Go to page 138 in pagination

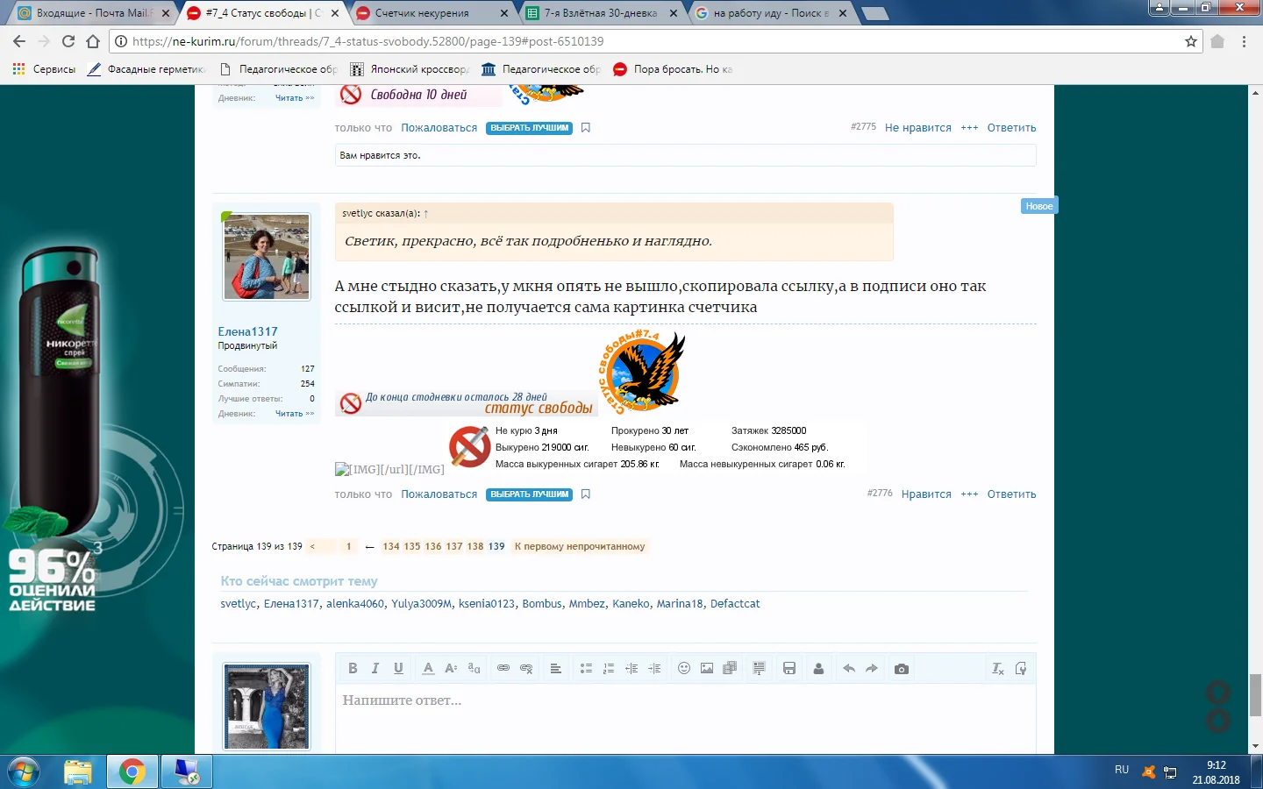point(475,546)
